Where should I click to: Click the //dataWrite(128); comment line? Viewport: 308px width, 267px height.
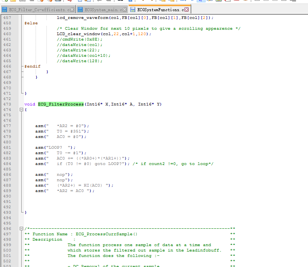[80, 61]
